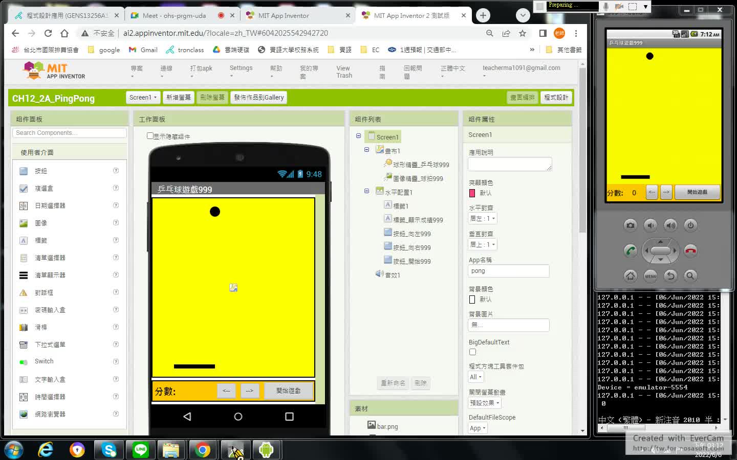The width and height of the screenshot is (737, 460).
Task: Click the 程式設計 blocks button
Action: coord(556,98)
